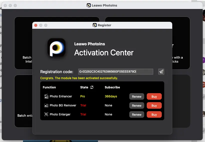Click main window Leawo PhotoIns title
Screen dimensions: 205x142
tap(104, 5)
